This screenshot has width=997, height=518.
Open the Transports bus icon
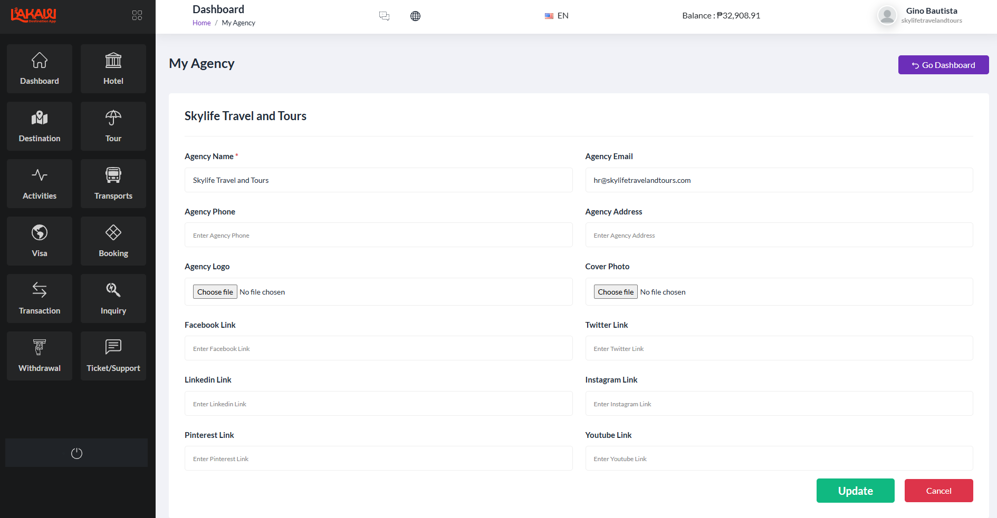(x=113, y=175)
